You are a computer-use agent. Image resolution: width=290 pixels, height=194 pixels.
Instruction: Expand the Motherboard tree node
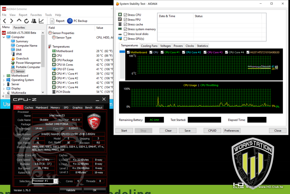[x=4, y=76]
